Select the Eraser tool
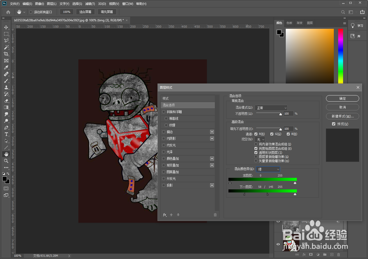Viewport: 368px width, 259px height. coord(6,101)
